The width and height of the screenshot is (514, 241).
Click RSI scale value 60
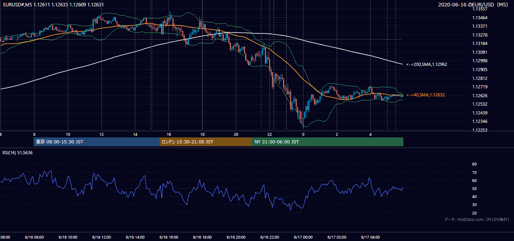474,180
